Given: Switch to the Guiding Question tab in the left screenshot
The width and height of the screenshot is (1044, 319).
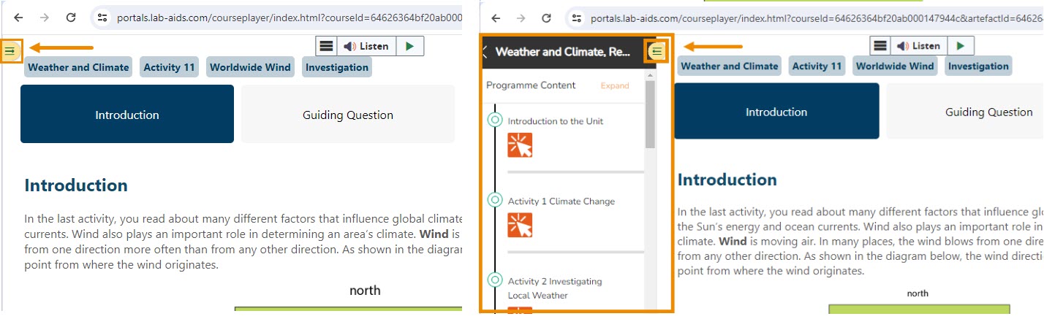Looking at the screenshot, I should click(x=347, y=115).
